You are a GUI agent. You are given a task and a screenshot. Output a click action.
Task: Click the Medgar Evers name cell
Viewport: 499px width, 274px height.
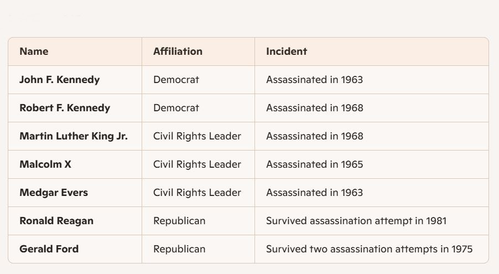point(54,193)
